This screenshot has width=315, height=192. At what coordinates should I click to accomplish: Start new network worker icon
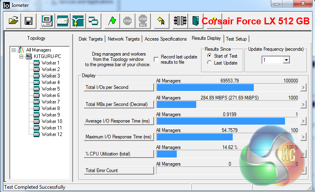[78, 21]
